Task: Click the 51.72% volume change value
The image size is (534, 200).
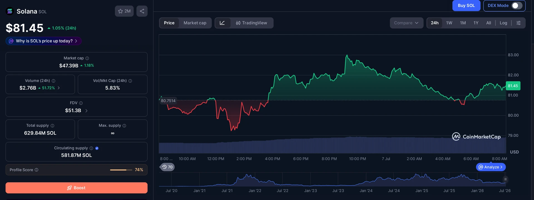Action: 46,88
